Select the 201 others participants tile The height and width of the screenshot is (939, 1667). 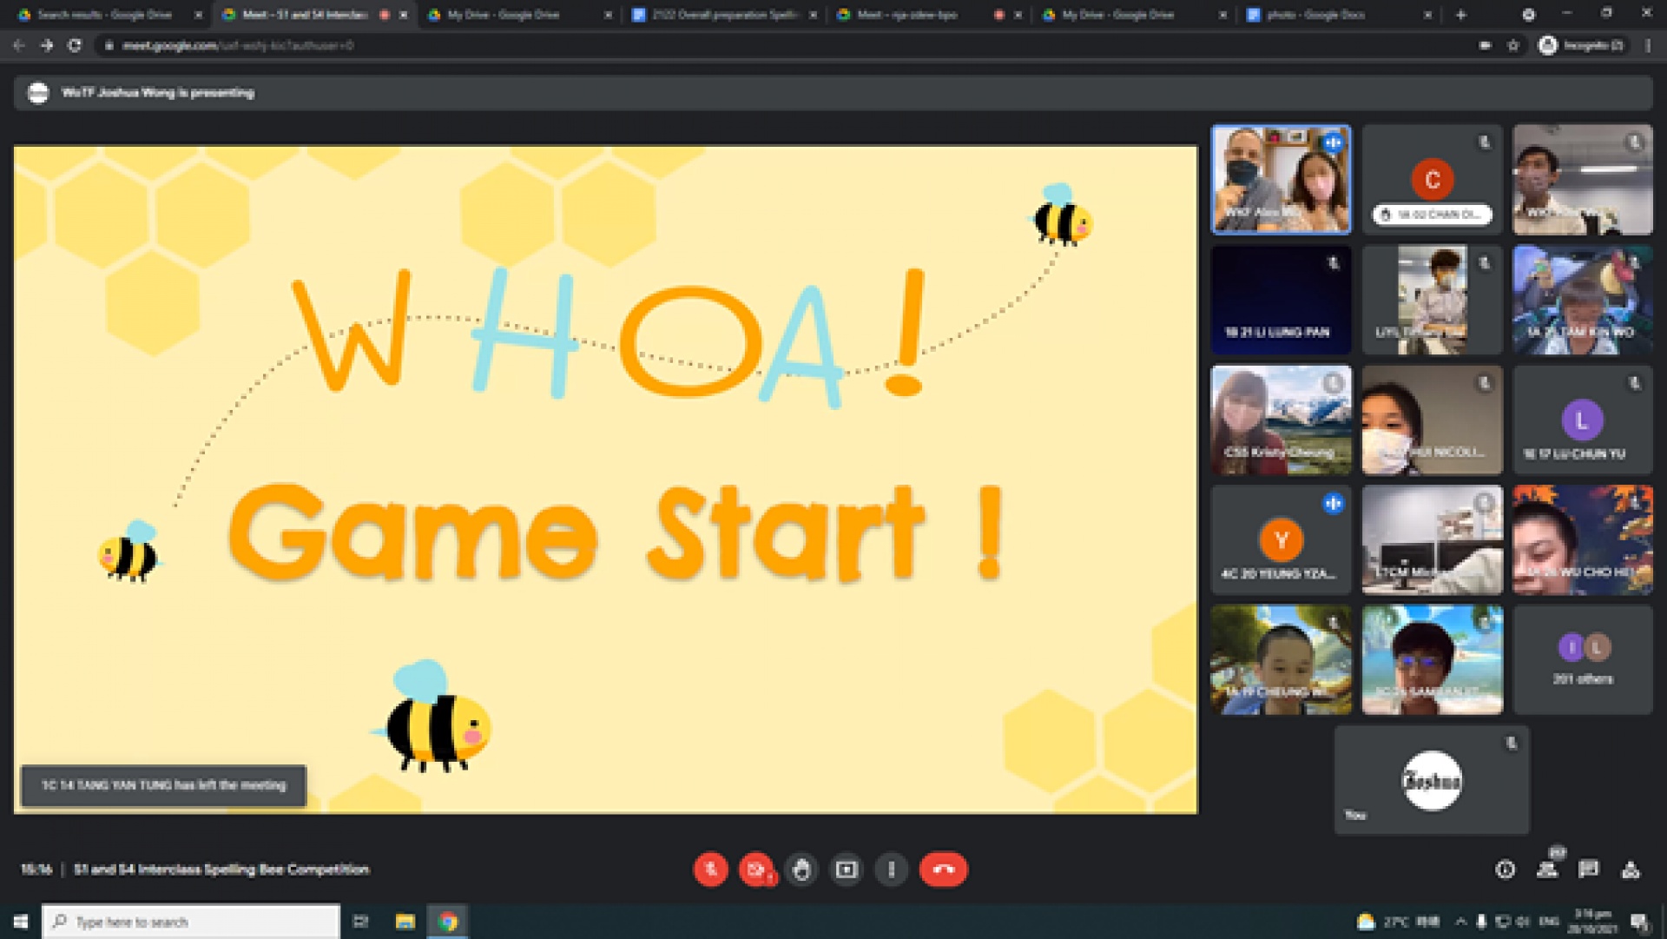1582,660
